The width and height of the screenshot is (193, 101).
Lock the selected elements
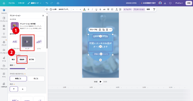(x=100, y=30)
